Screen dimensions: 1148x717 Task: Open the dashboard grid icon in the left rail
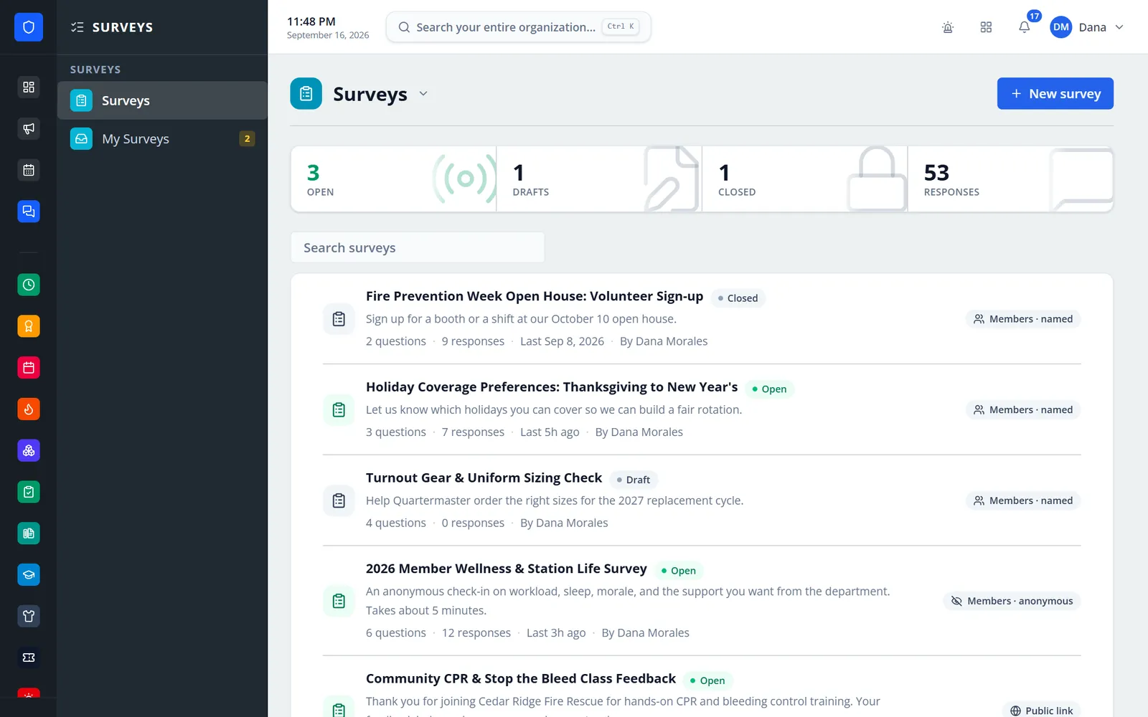point(29,87)
